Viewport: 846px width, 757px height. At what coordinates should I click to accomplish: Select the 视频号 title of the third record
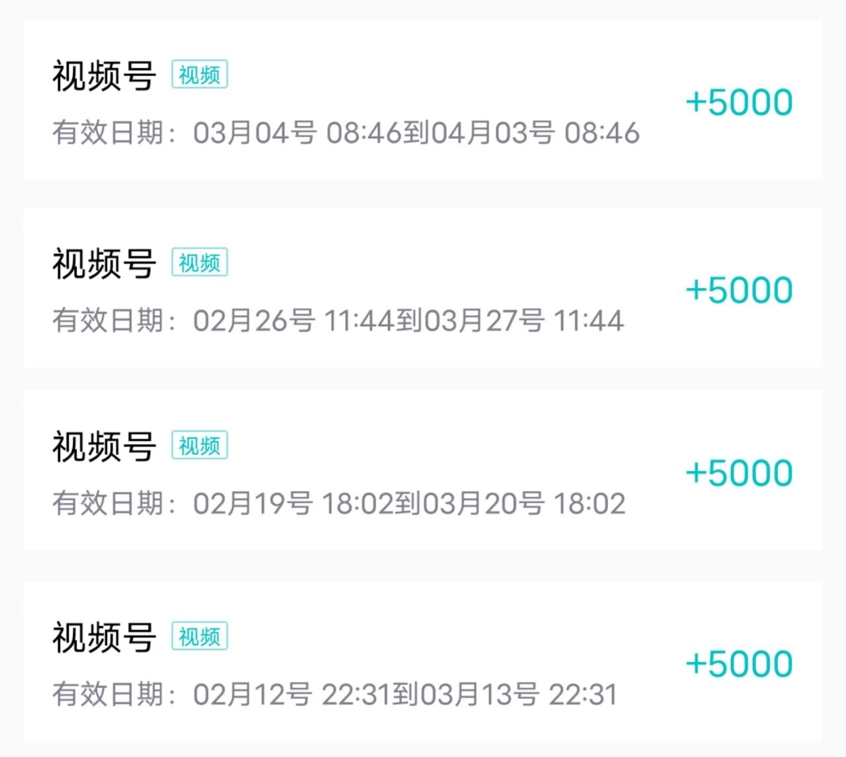click(102, 445)
